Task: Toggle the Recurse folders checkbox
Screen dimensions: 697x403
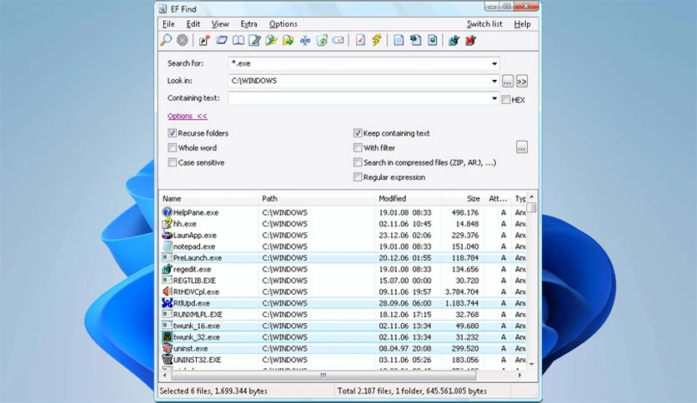Action: (x=172, y=132)
